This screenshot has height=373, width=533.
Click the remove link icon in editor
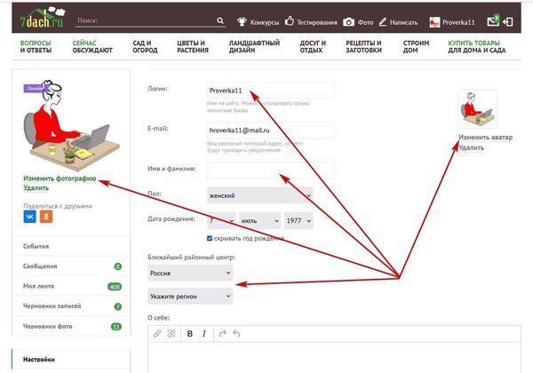[x=171, y=334]
